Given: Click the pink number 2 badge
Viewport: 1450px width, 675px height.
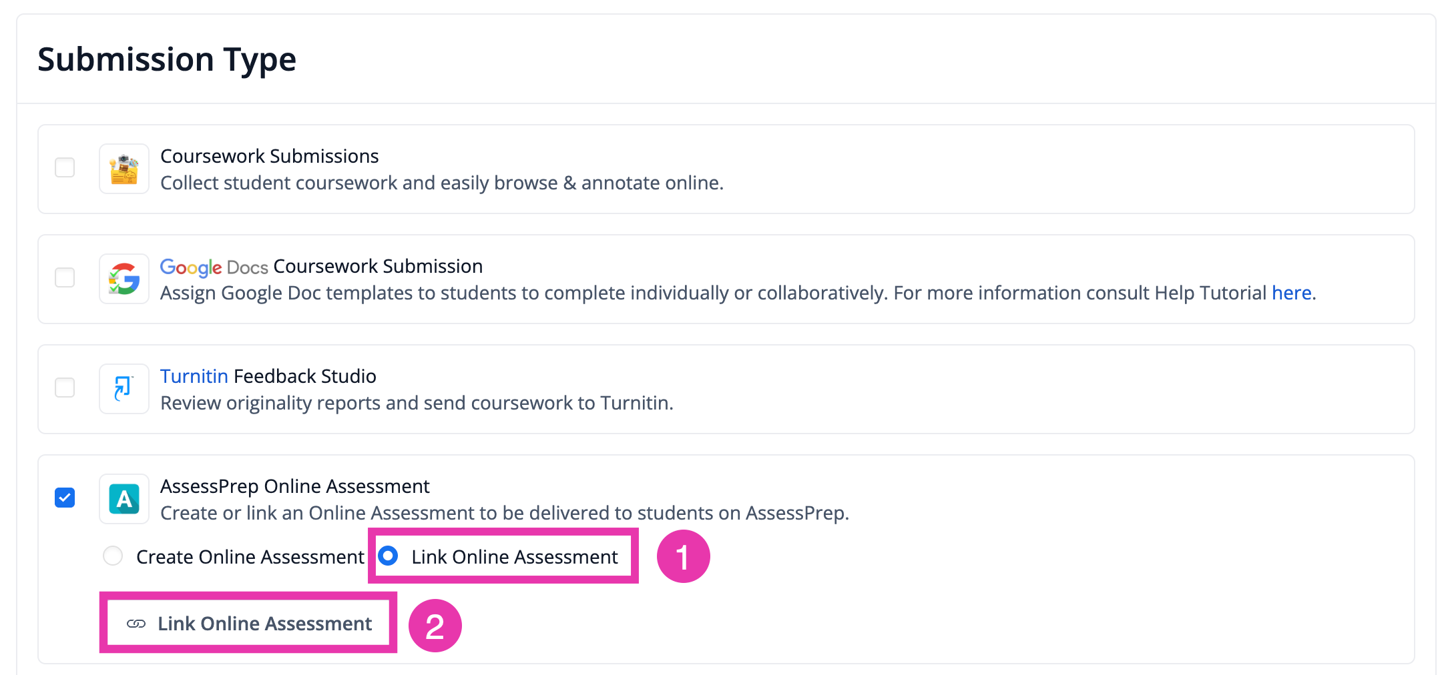Looking at the screenshot, I should pyautogui.click(x=435, y=626).
